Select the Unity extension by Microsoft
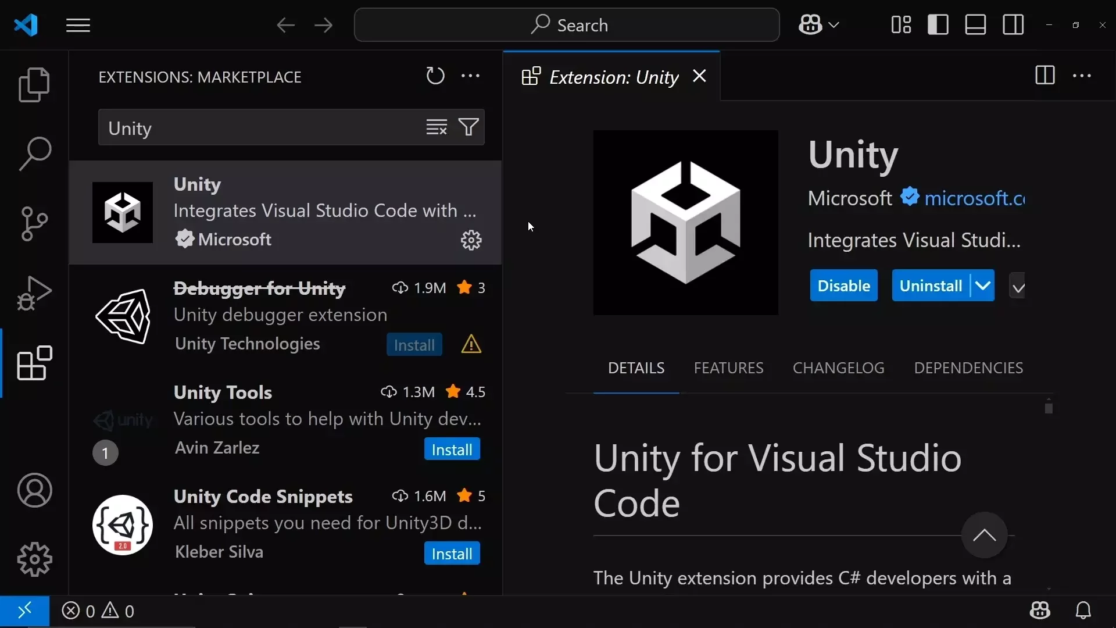This screenshot has height=628, width=1116. coord(285,212)
